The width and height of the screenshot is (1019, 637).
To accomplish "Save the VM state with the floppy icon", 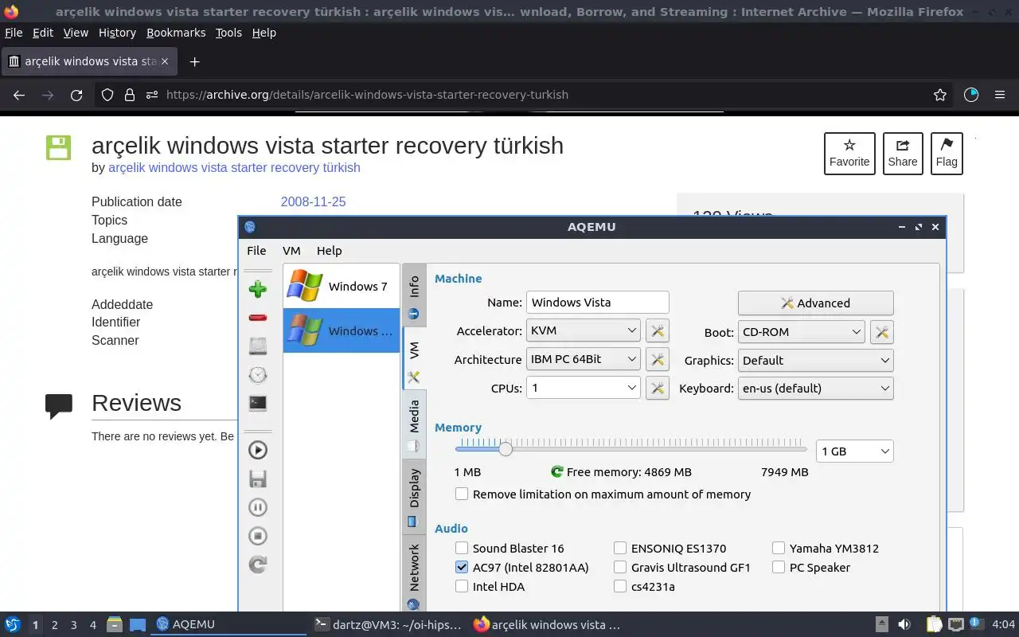I will click(257, 479).
